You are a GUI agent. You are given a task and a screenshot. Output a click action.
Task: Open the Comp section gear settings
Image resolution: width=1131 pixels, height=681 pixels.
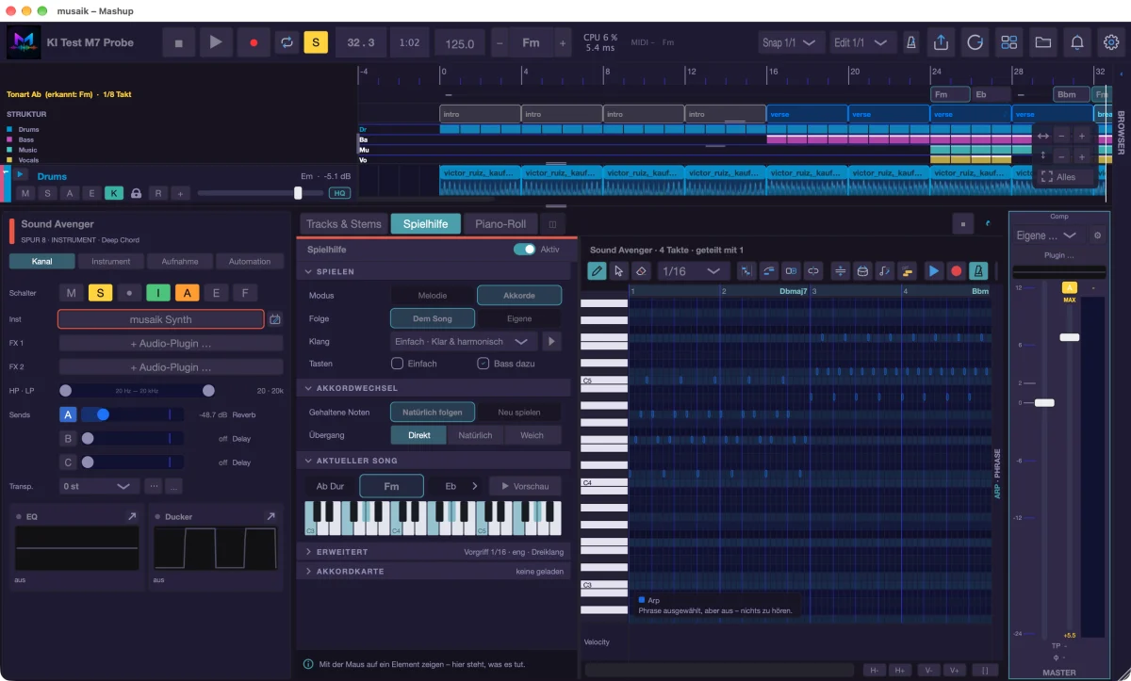pos(1096,235)
